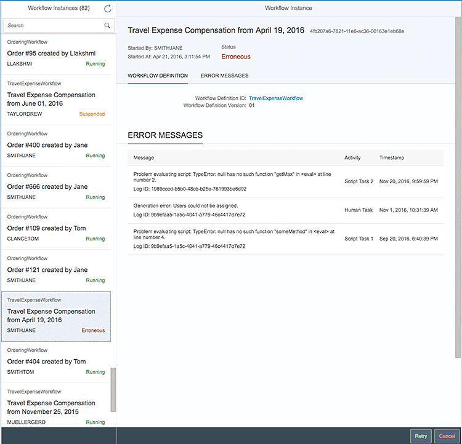Open Order #400 created by Jane

(56, 145)
